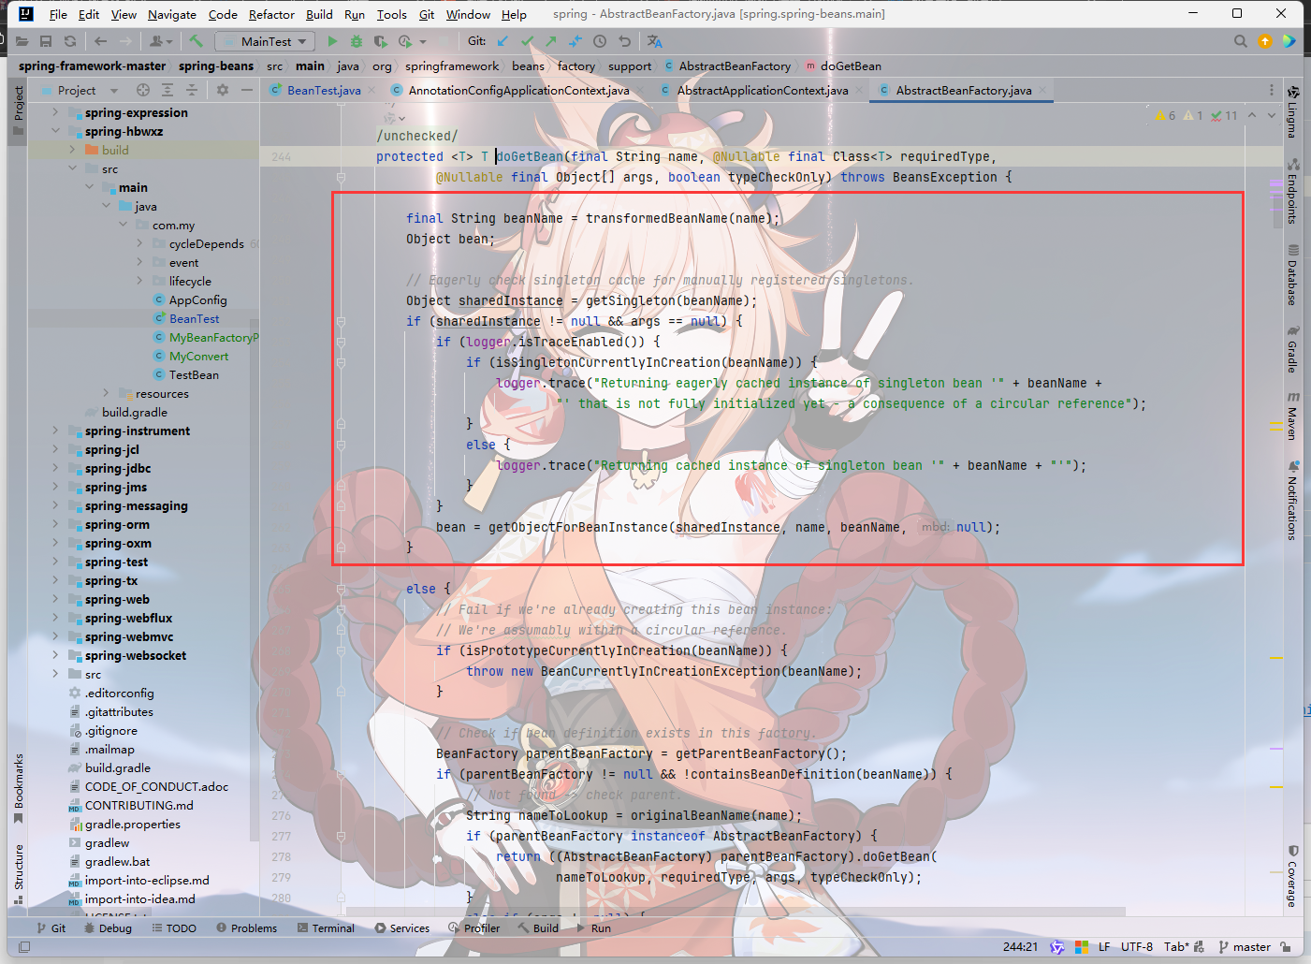Toggle the Coverage tool window
The image size is (1311, 964).
[1292, 876]
